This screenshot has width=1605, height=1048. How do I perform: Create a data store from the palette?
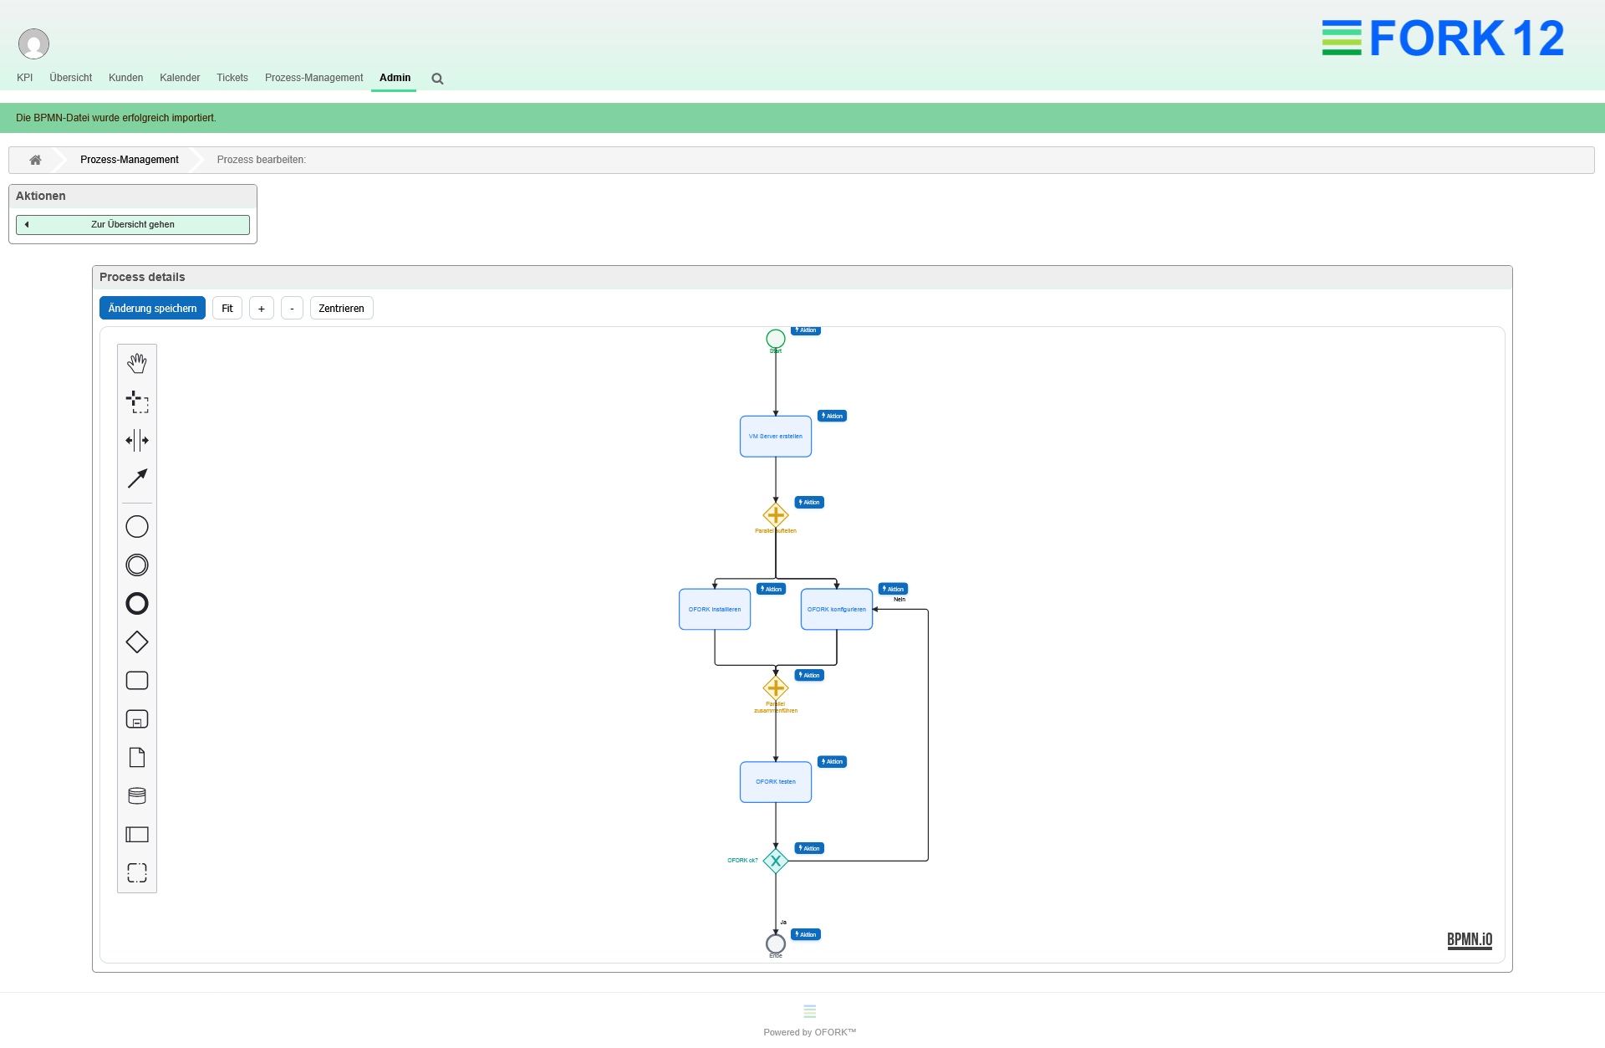coord(136,795)
